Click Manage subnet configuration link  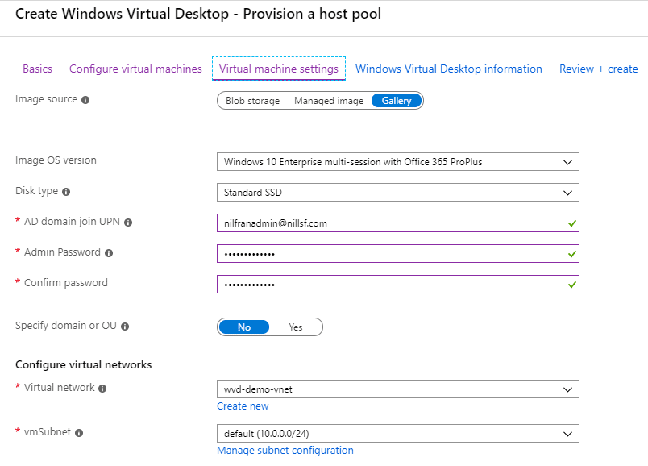(285, 451)
